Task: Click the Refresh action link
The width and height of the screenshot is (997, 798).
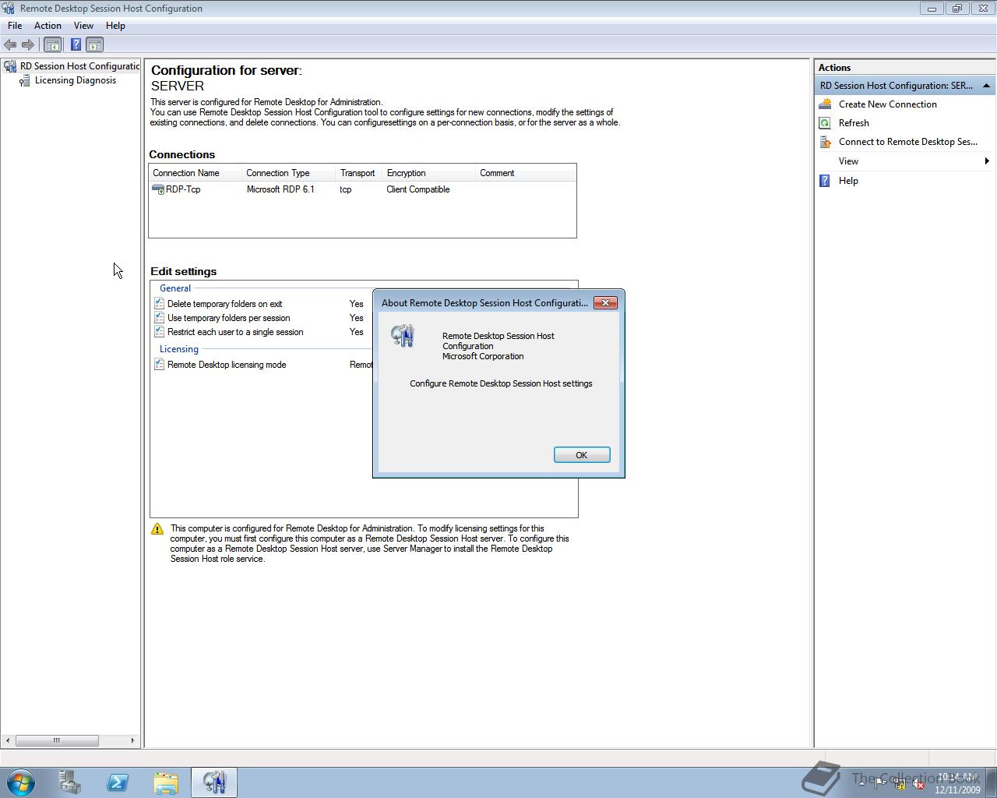Action: tap(854, 123)
